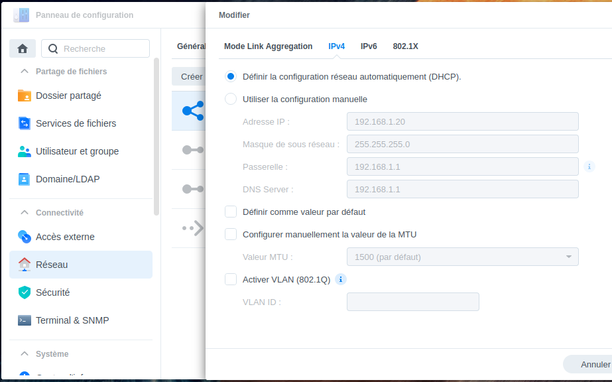Open Valeur MTU dropdown
Screen dimensions: 612x382
[463, 257]
